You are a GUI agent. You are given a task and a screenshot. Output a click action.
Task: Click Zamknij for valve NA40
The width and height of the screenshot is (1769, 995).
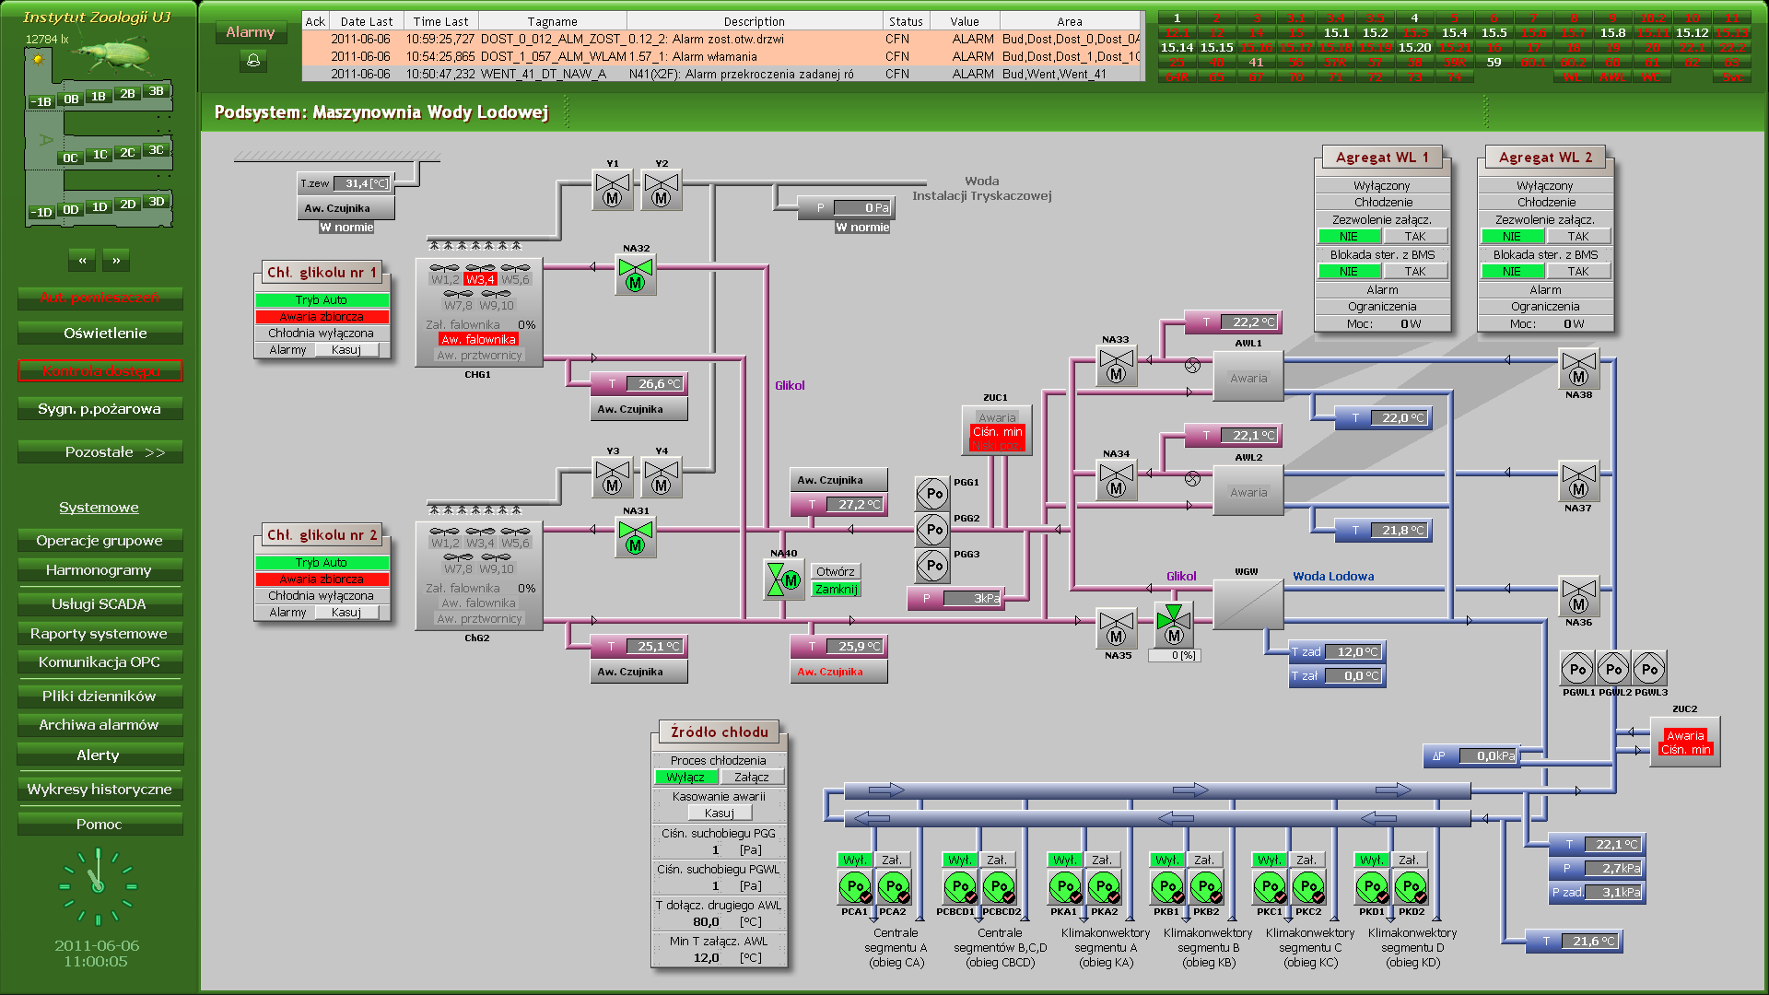click(836, 590)
